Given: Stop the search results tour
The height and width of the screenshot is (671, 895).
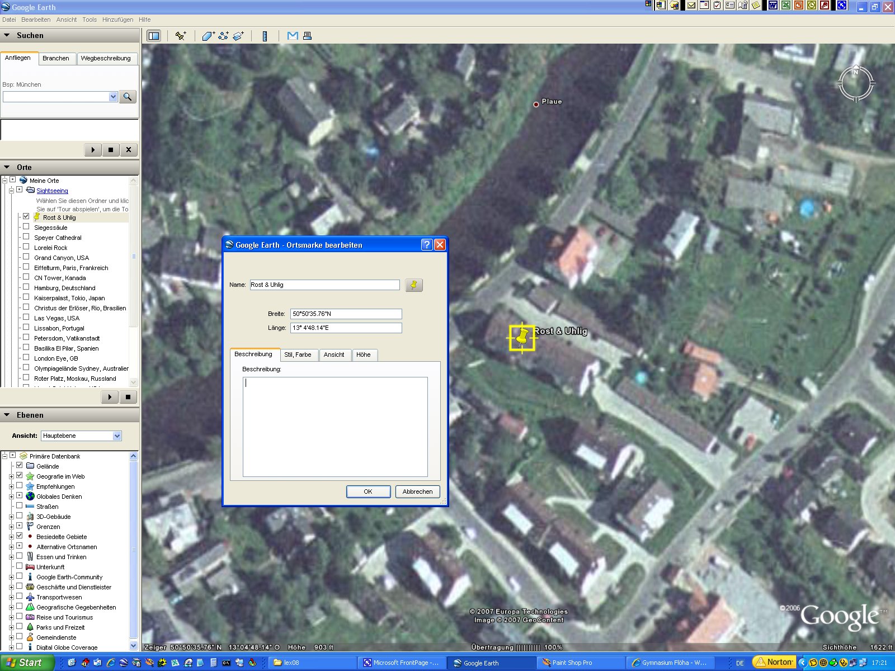Looking at the screenshot, I should 111,150.
